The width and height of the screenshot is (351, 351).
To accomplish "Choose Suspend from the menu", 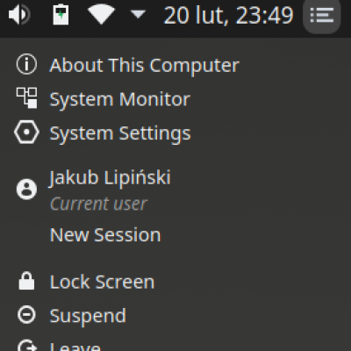I will 88,316.
